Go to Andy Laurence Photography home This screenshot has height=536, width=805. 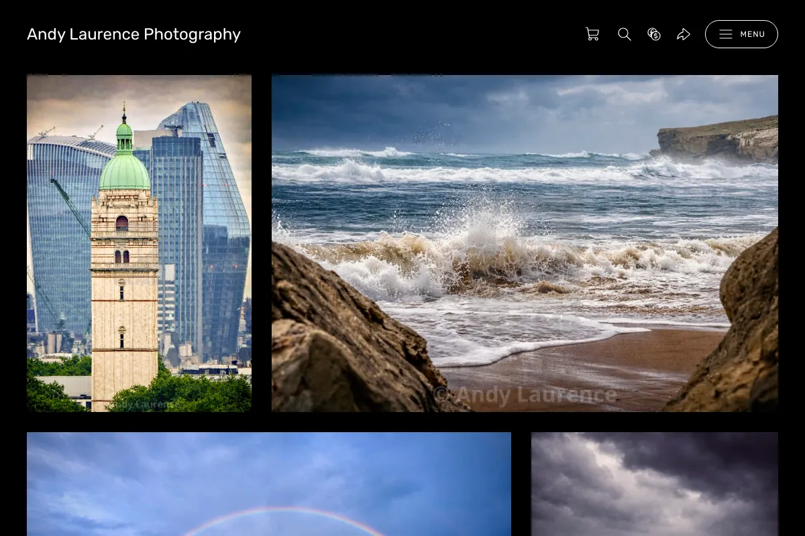point(133,34)
